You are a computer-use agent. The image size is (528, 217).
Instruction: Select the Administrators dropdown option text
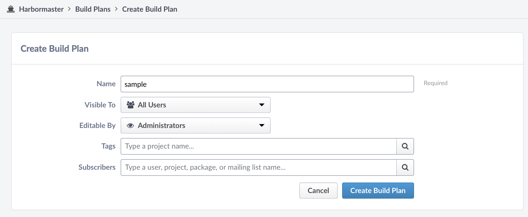(161, 125)
